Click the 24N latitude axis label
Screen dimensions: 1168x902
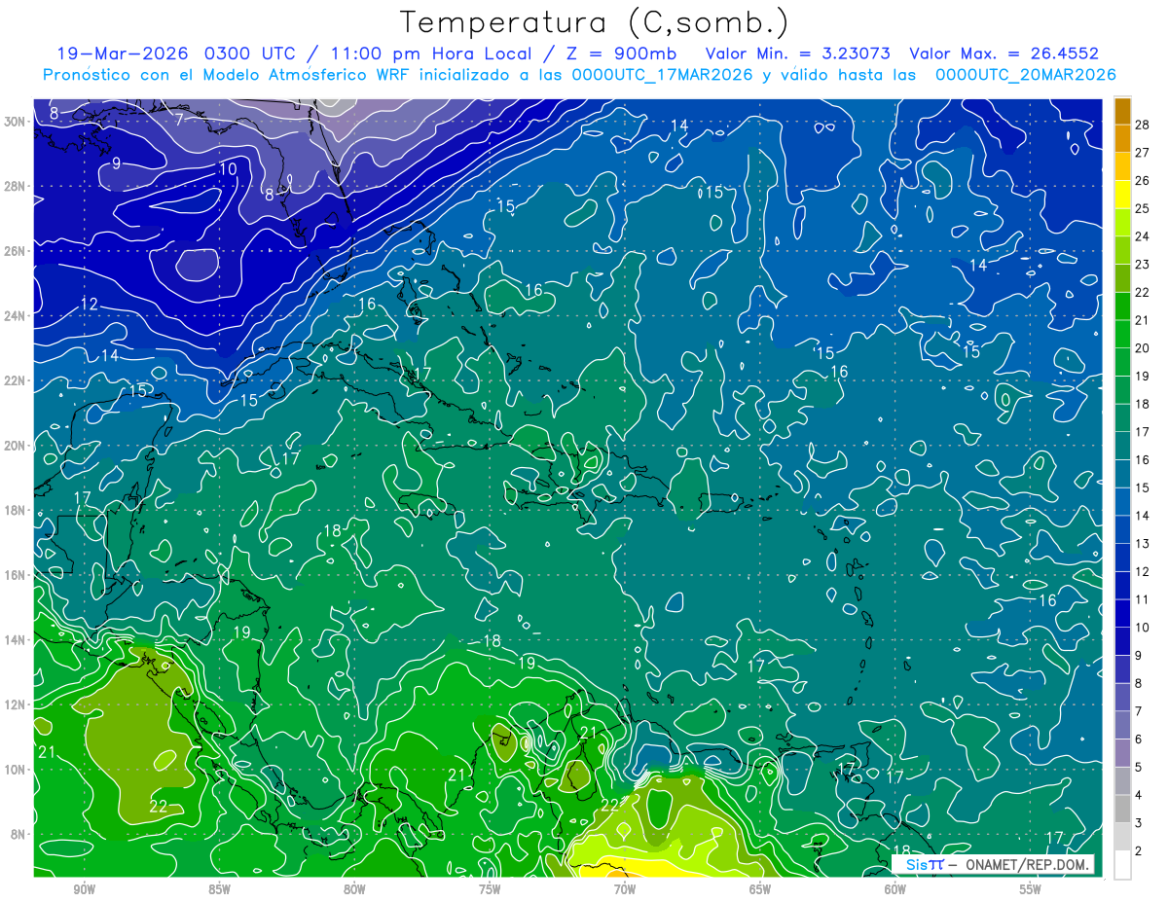[16, 316]
